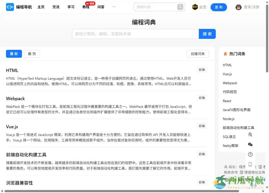
Task: Open the VIP 会员 membership icon
Action: point(195,7)
